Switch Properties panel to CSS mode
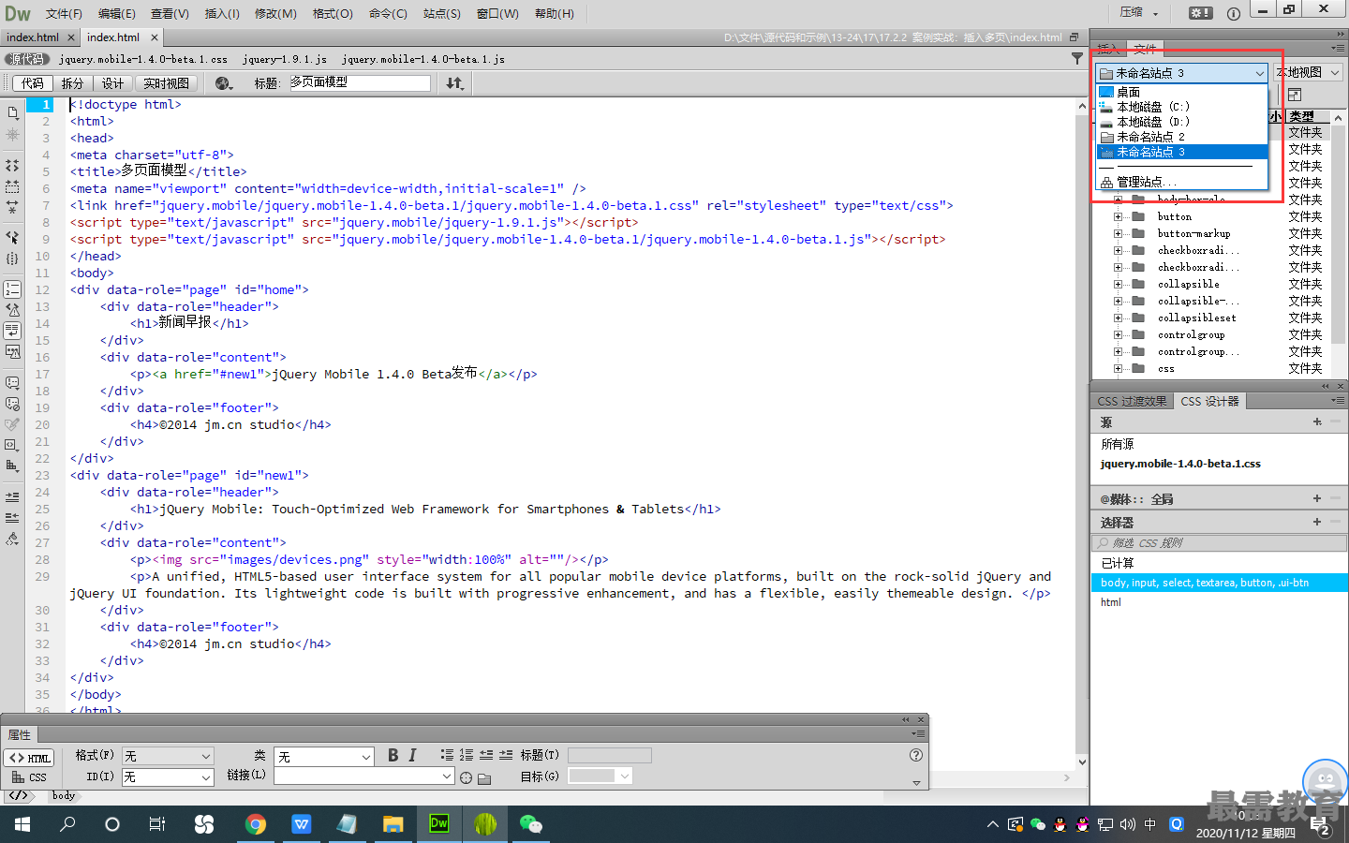Viewport: 1349px width, 843px height. (29, 777)
